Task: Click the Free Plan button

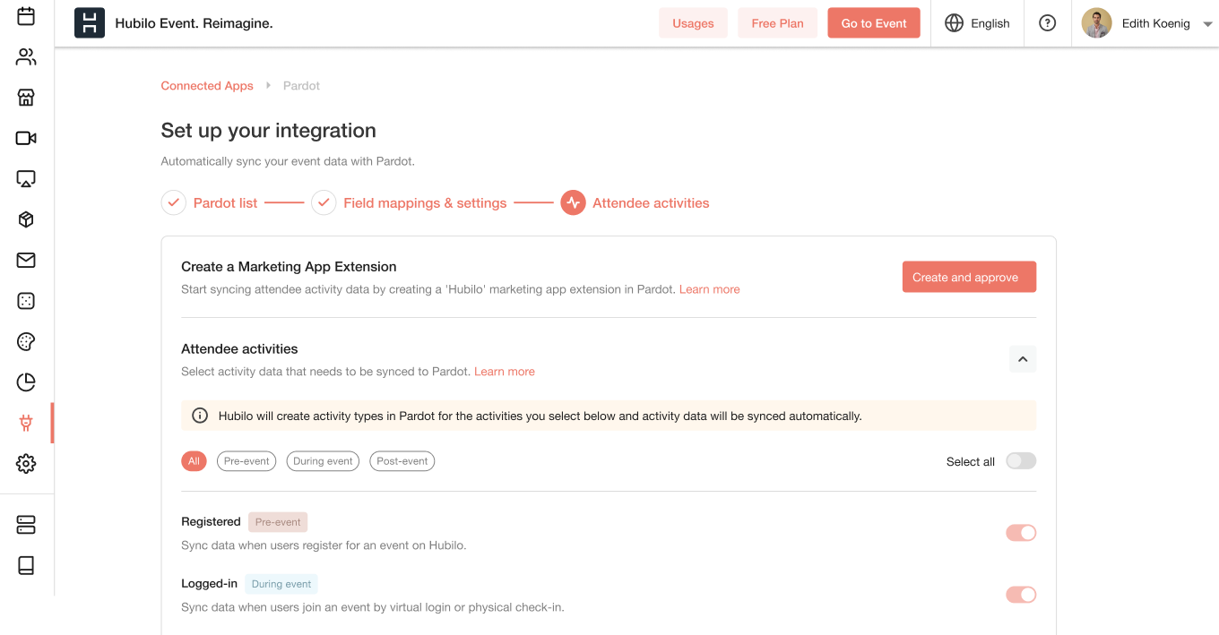Action: pyautogui.click(x=778, y=23)
